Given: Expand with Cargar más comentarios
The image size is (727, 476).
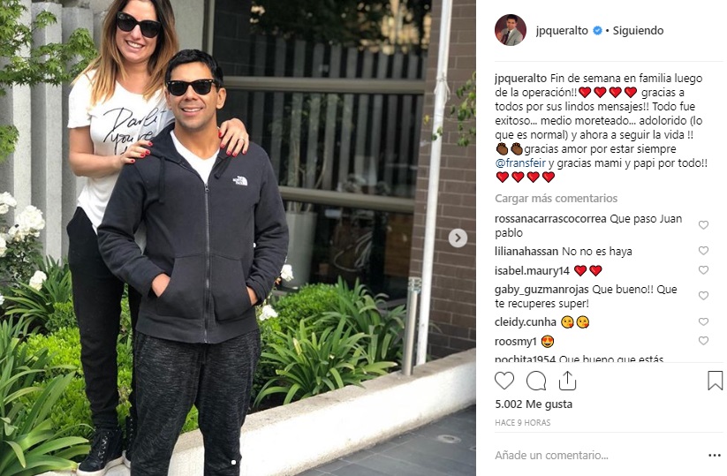Looking at the screenshot, I should click(x=556, y=199).
